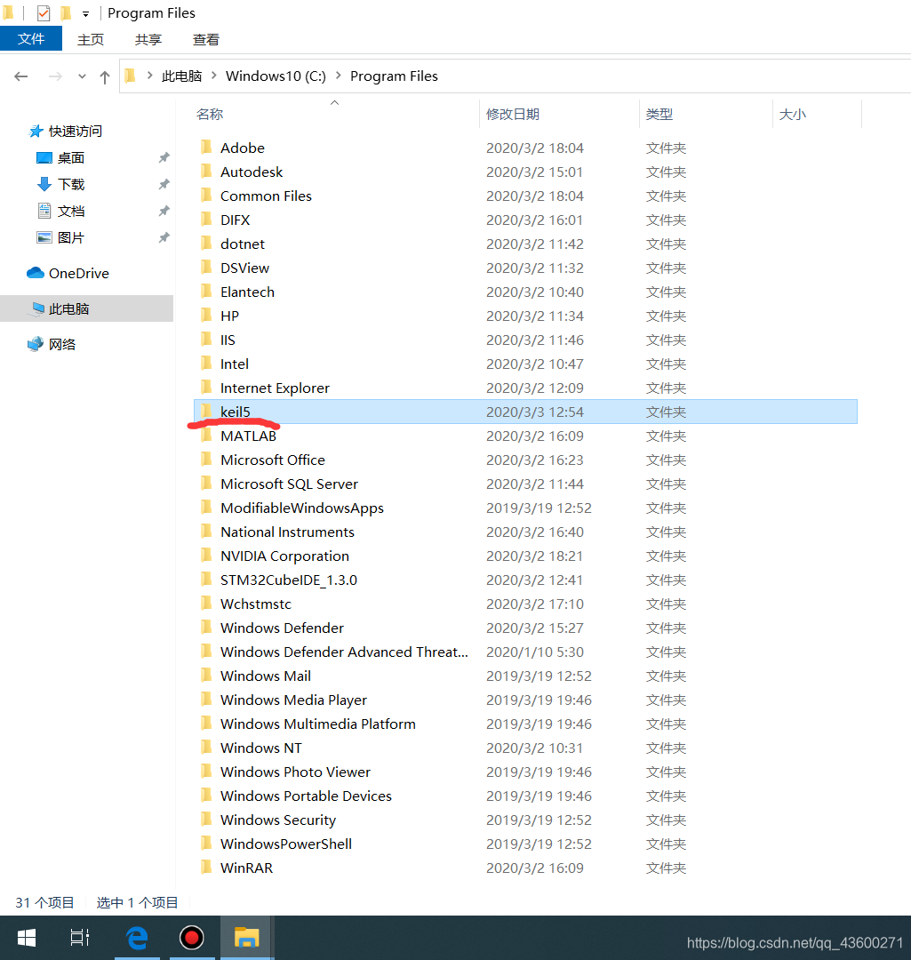Select the dotnet folder icon
The height and width of the screenshot is (960, 911).
[x=206, y=244]
